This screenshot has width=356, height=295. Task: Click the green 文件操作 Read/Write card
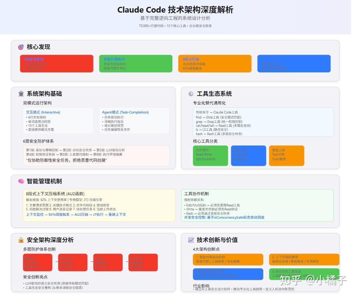click(x=211, y=156)
